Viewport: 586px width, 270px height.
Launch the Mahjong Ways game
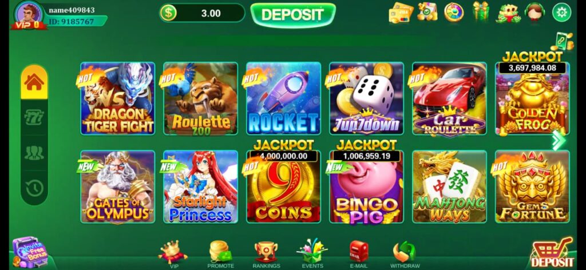[x=449, y=186]
